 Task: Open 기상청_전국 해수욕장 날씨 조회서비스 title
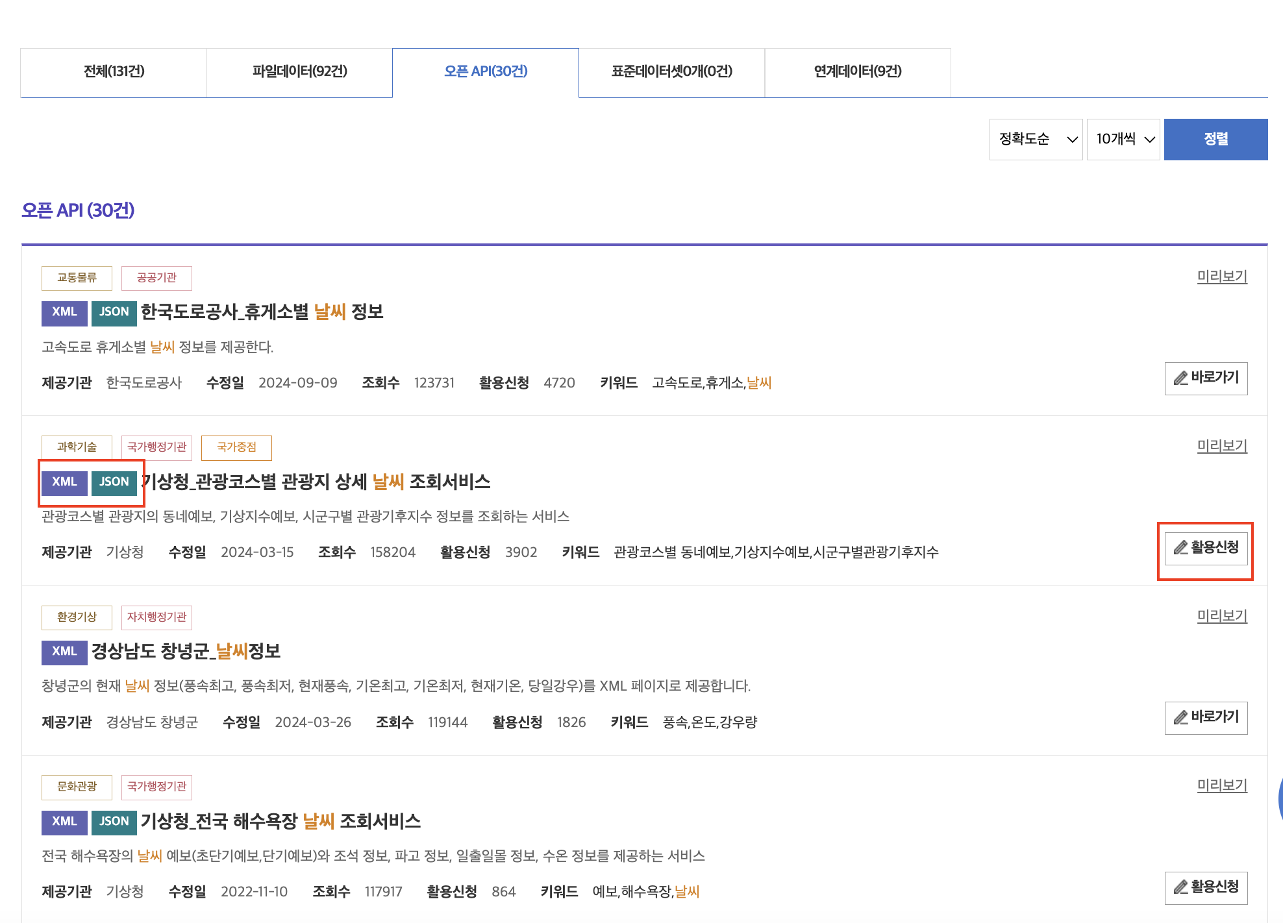(x=280, y=822)
